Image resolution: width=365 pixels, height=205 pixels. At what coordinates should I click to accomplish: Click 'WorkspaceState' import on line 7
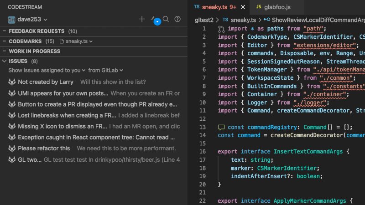[270, 78]
